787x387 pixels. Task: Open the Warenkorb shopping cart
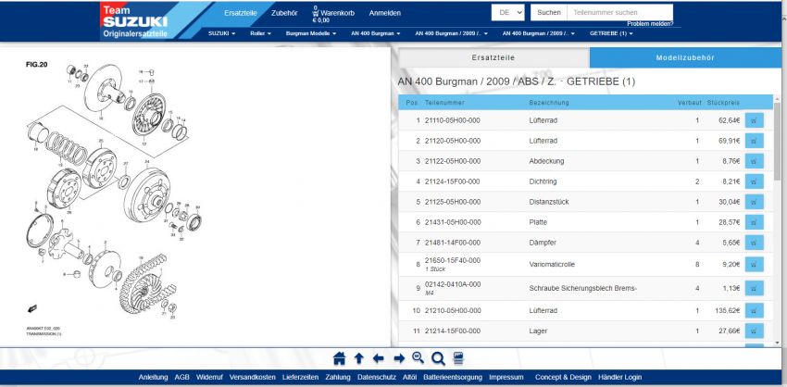point(333,14)
